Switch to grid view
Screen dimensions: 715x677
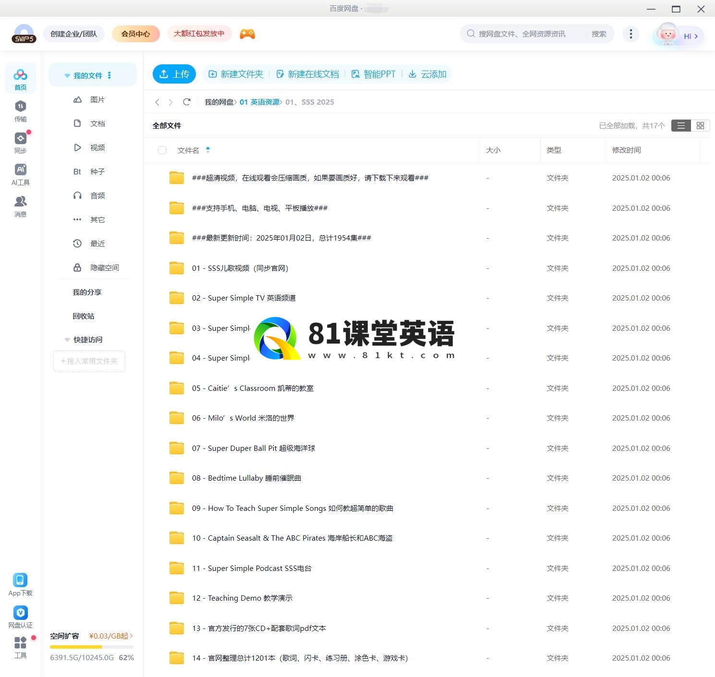(700, 125)
